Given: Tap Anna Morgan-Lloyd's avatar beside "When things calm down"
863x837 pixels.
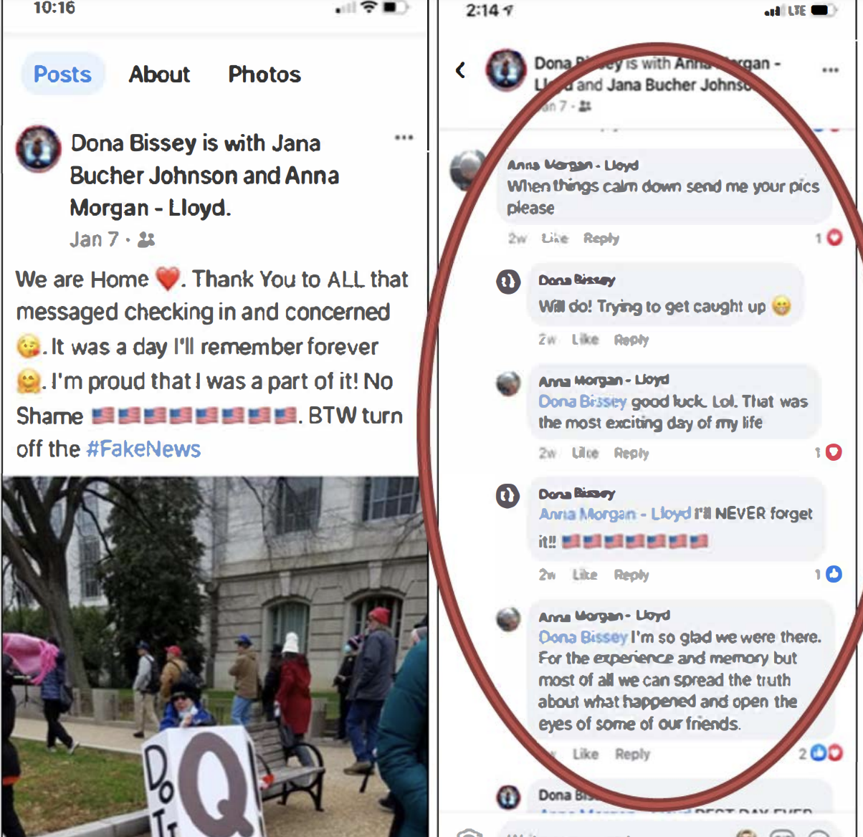Looking at the screenshot, I should [x=468, y=170].
